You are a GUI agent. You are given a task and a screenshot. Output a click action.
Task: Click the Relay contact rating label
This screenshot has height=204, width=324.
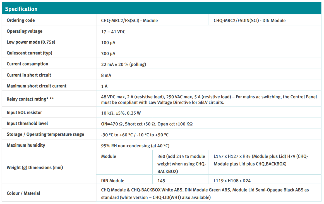pyautogui.click(x=30, y=99)
